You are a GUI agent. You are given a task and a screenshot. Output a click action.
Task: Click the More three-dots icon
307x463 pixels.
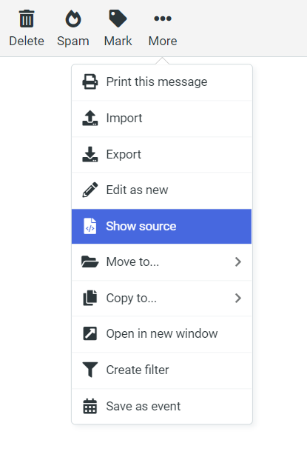click(163, 19)
